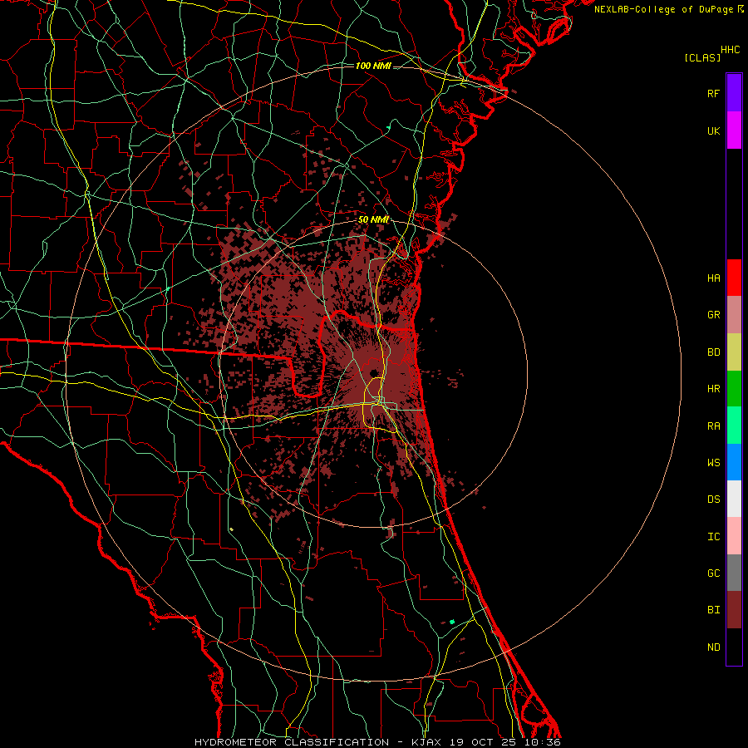
Task: Click the 'GR' legend label text
Action: 713,315
